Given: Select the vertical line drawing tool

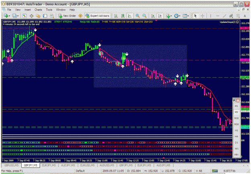Looking at the screenshot, I should coord(210,16).
